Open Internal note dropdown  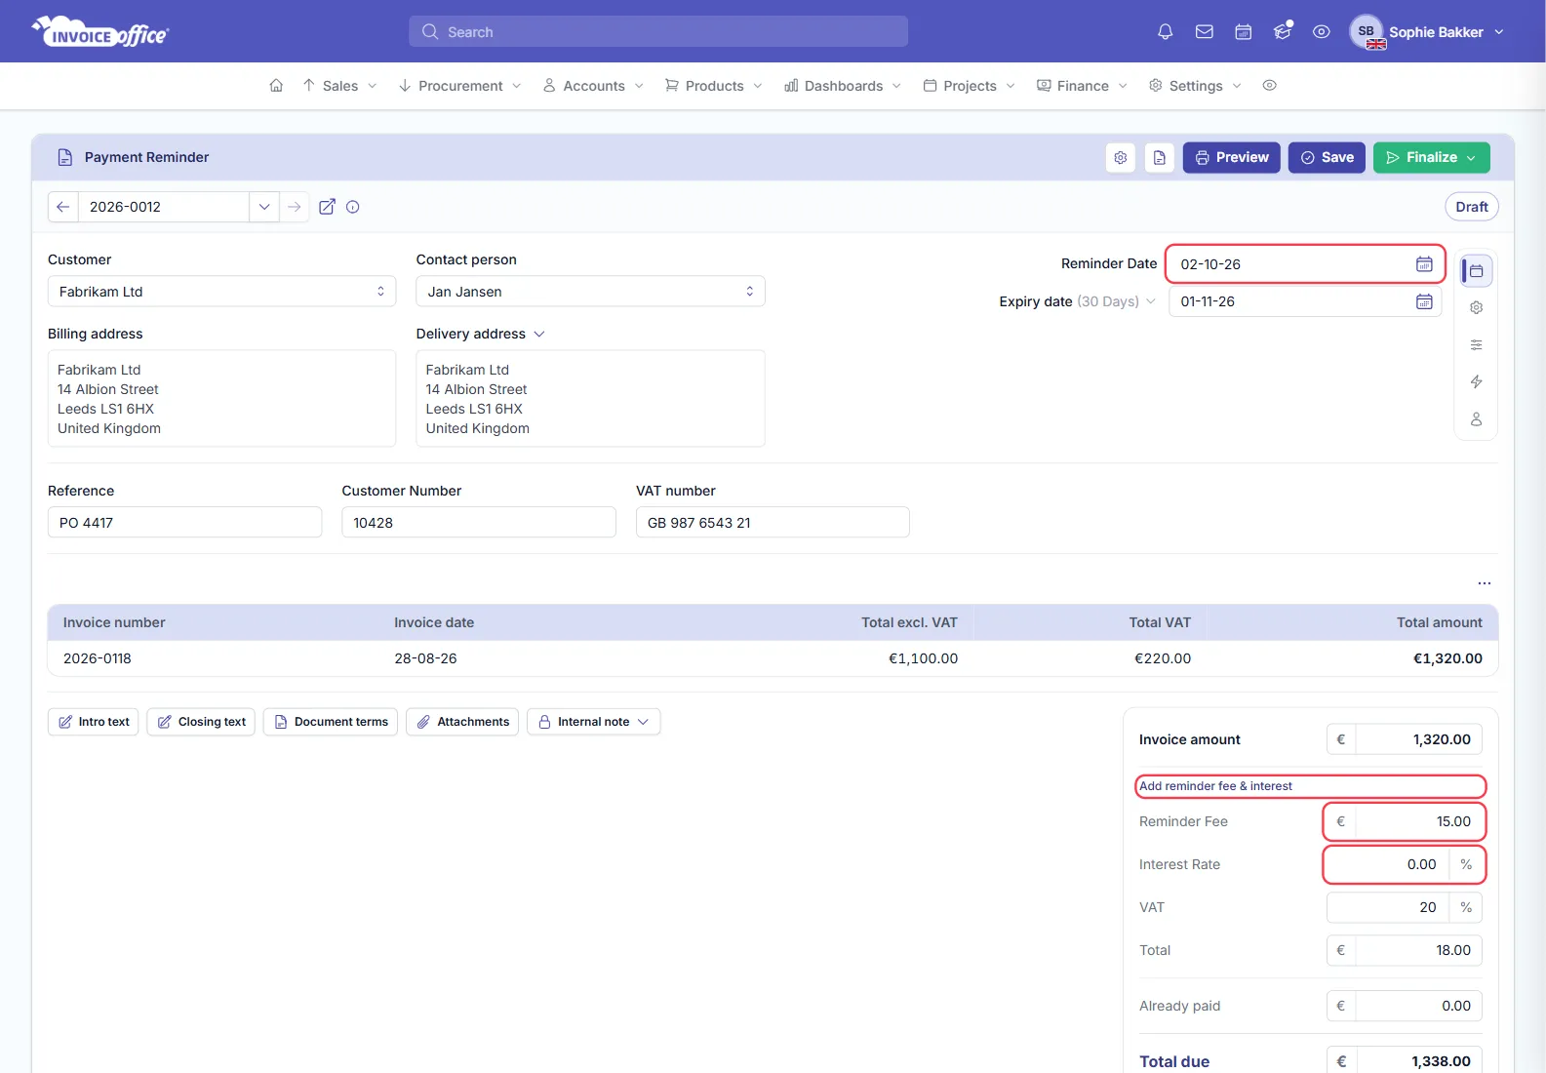(594, 722)
